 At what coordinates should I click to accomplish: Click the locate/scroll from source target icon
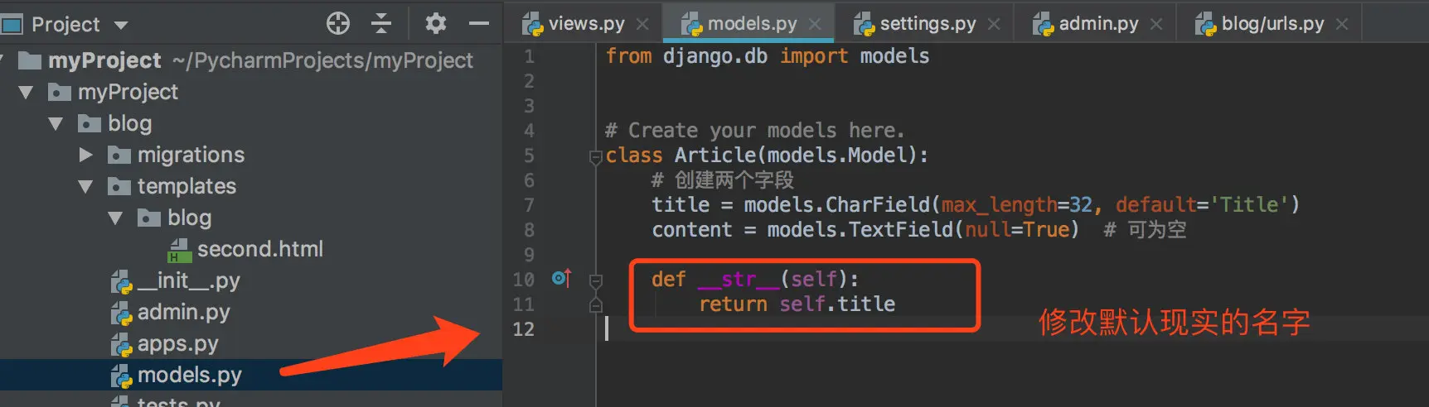(x=338, y=23)
